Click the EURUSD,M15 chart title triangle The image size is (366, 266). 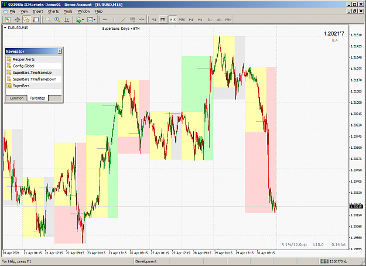coord(5,28)
